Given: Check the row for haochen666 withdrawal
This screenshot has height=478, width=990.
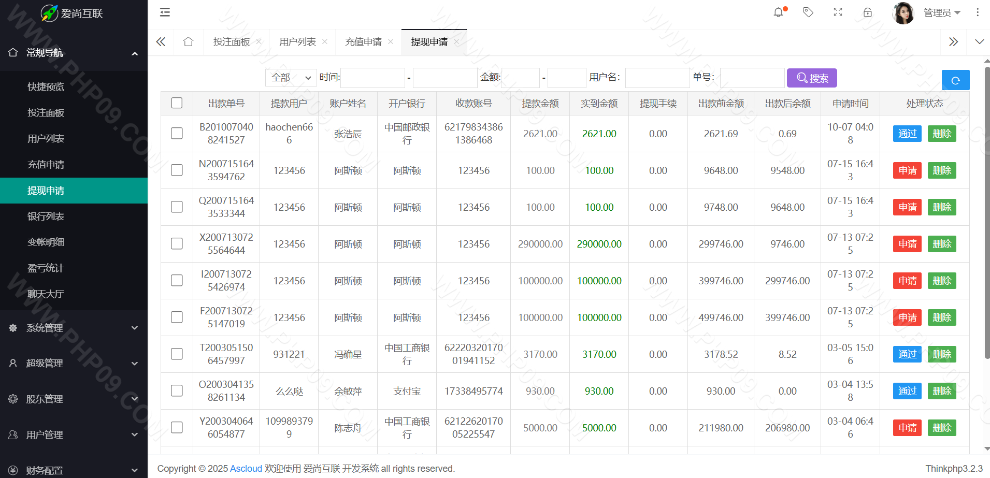Looking at the screenshot, I should point(177,134).
